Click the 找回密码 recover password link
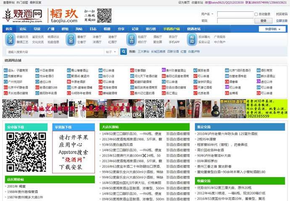290x201 pixels. (282, 14)
